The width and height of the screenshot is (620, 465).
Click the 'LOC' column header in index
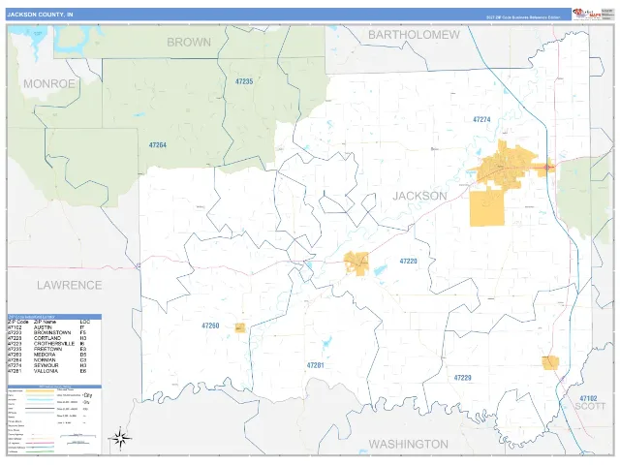[84, 322]
